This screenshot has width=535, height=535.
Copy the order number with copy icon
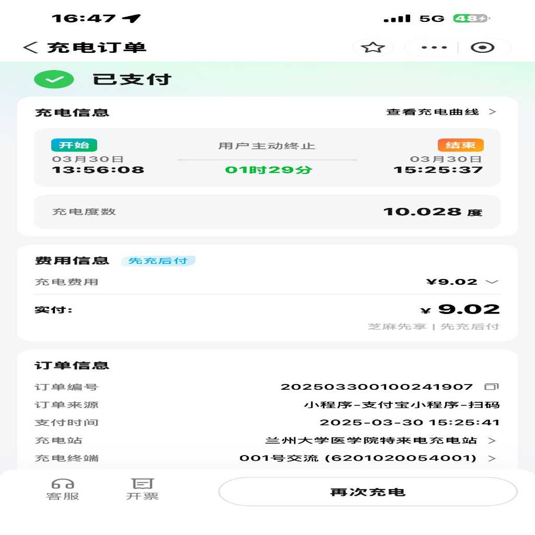[x=491, y=387]
